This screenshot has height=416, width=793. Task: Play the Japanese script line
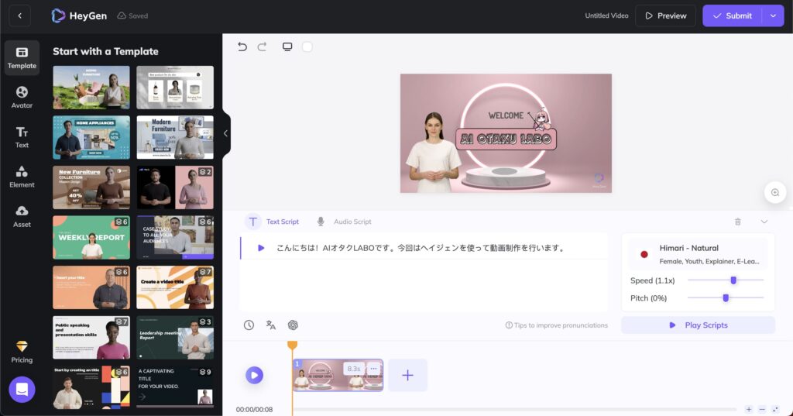261,248
